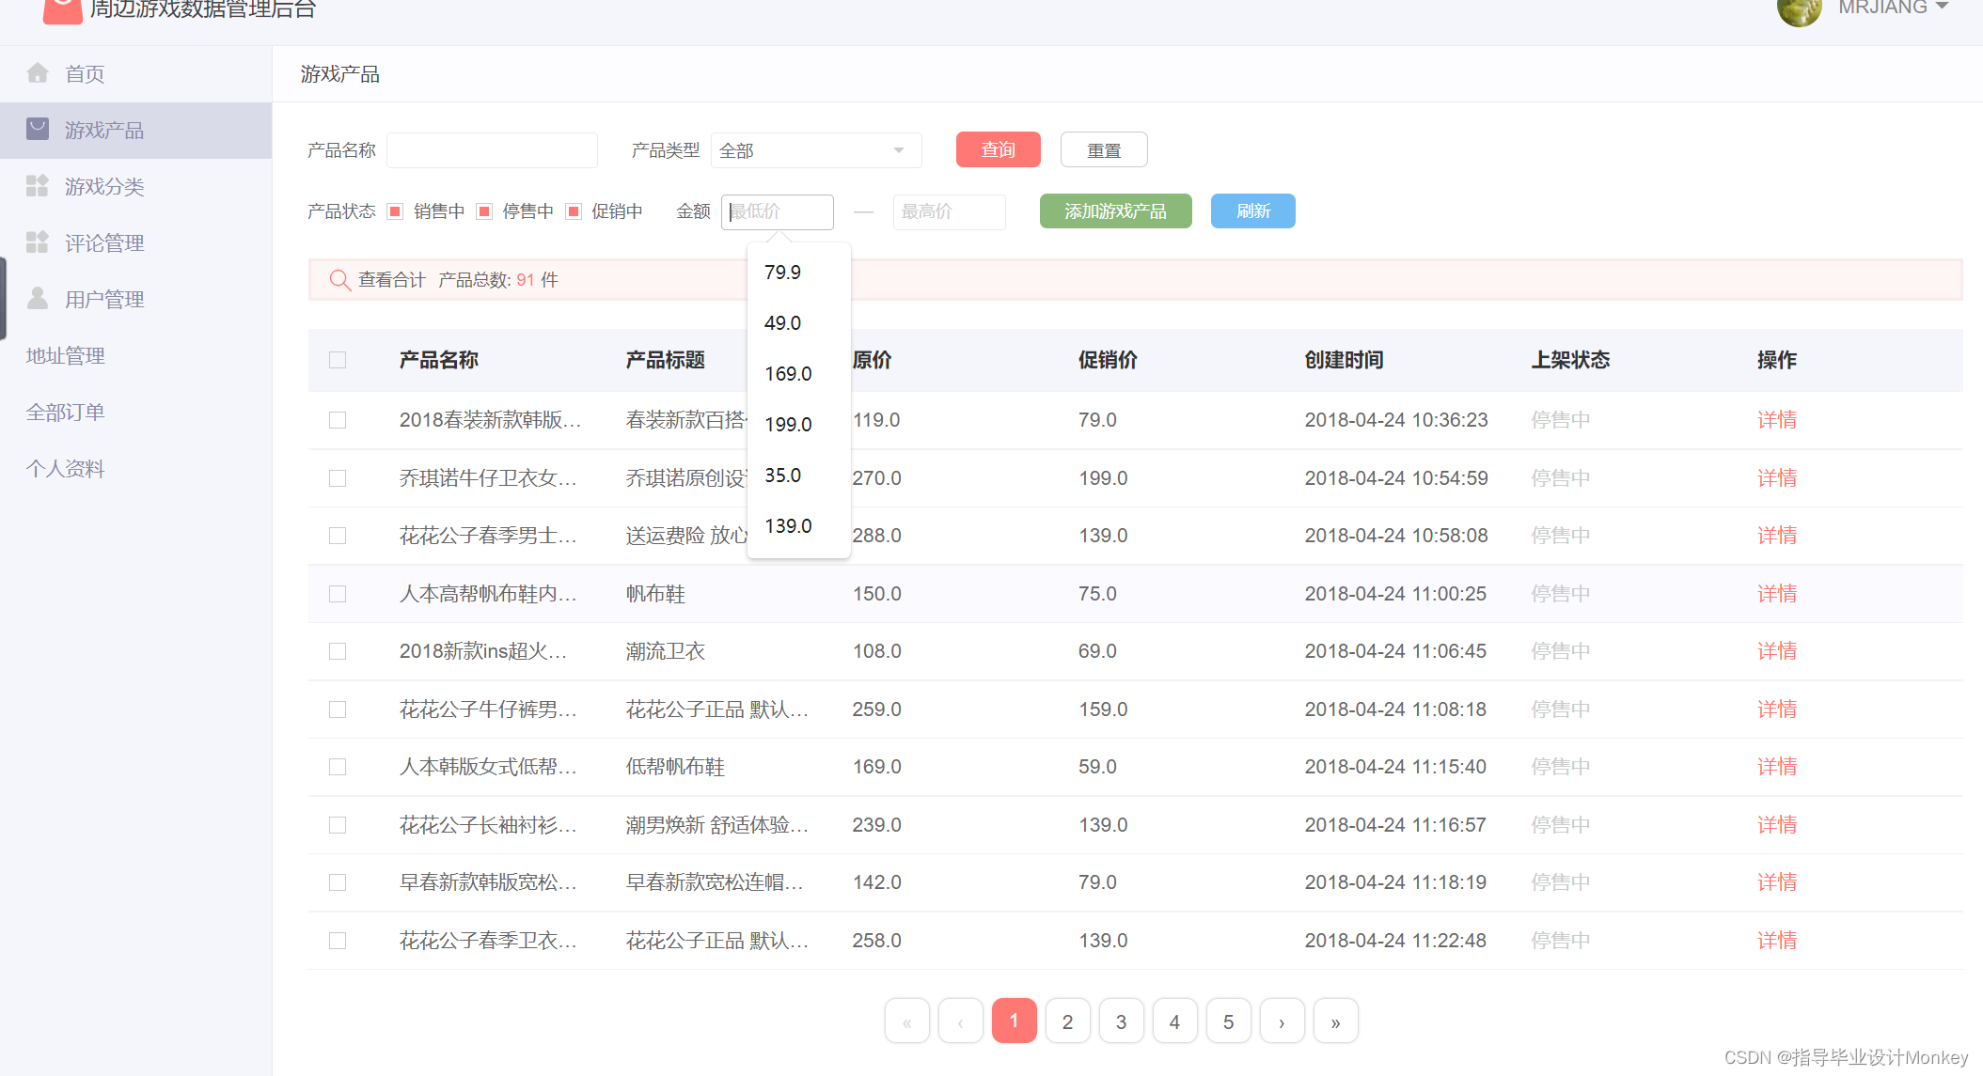Image resolution: width=1983 pixels, height=1076 pixels.
Task: Open 游戏分类 in the sidebar
Action: [x=135, y=186]
